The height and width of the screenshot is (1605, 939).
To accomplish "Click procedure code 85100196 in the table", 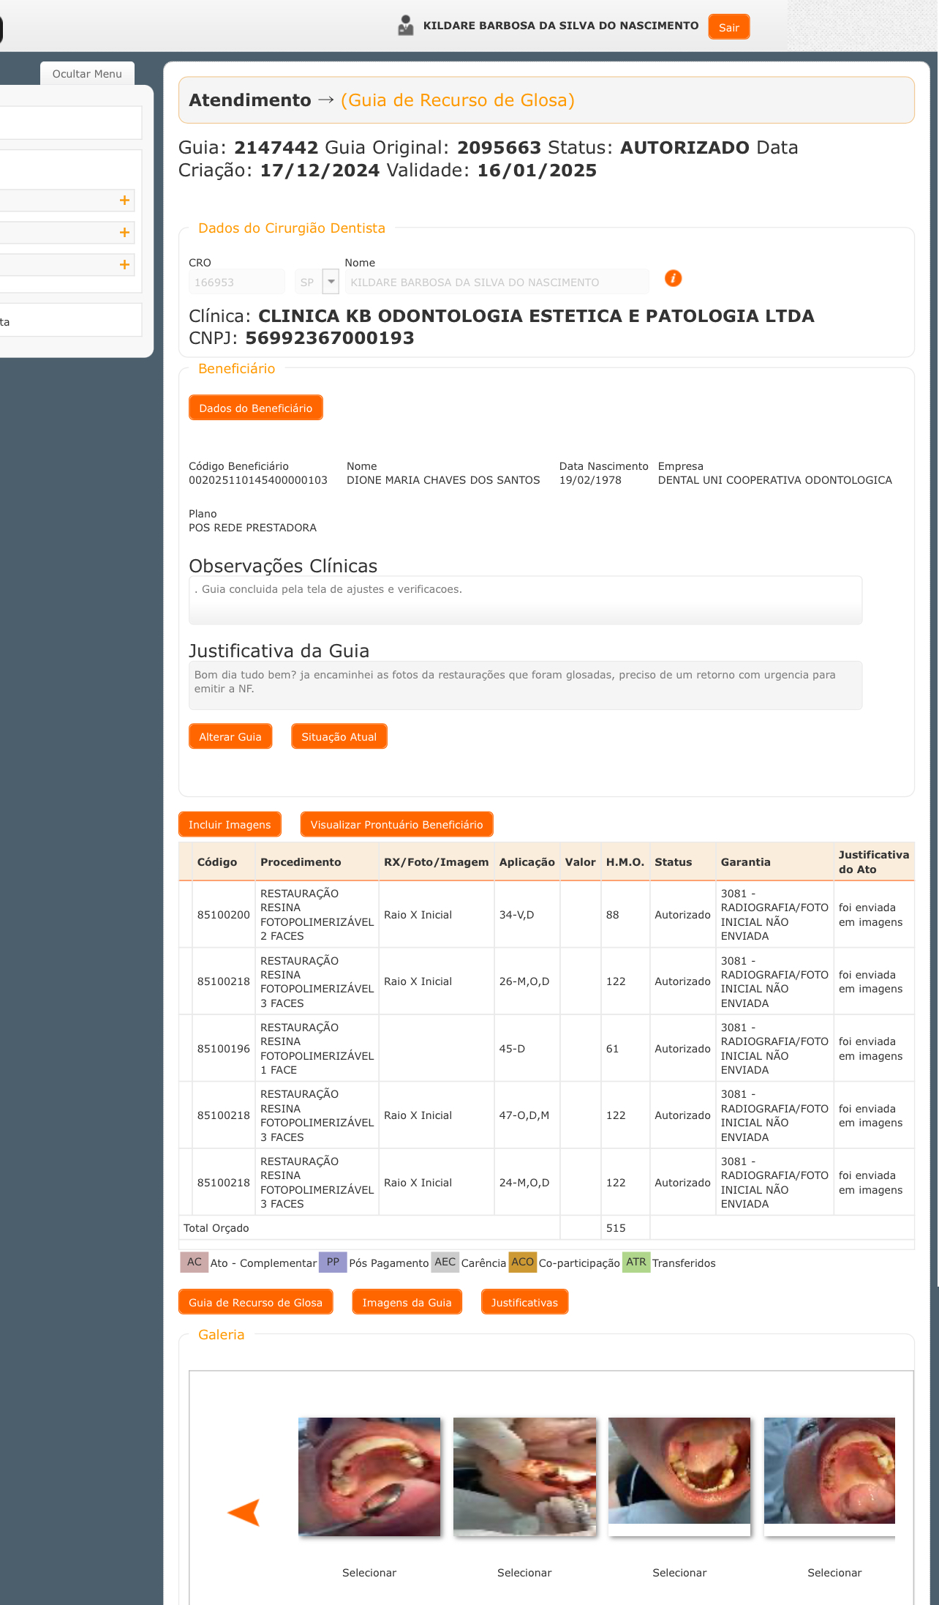I will pyautogui.click(x=224, y=1049).
